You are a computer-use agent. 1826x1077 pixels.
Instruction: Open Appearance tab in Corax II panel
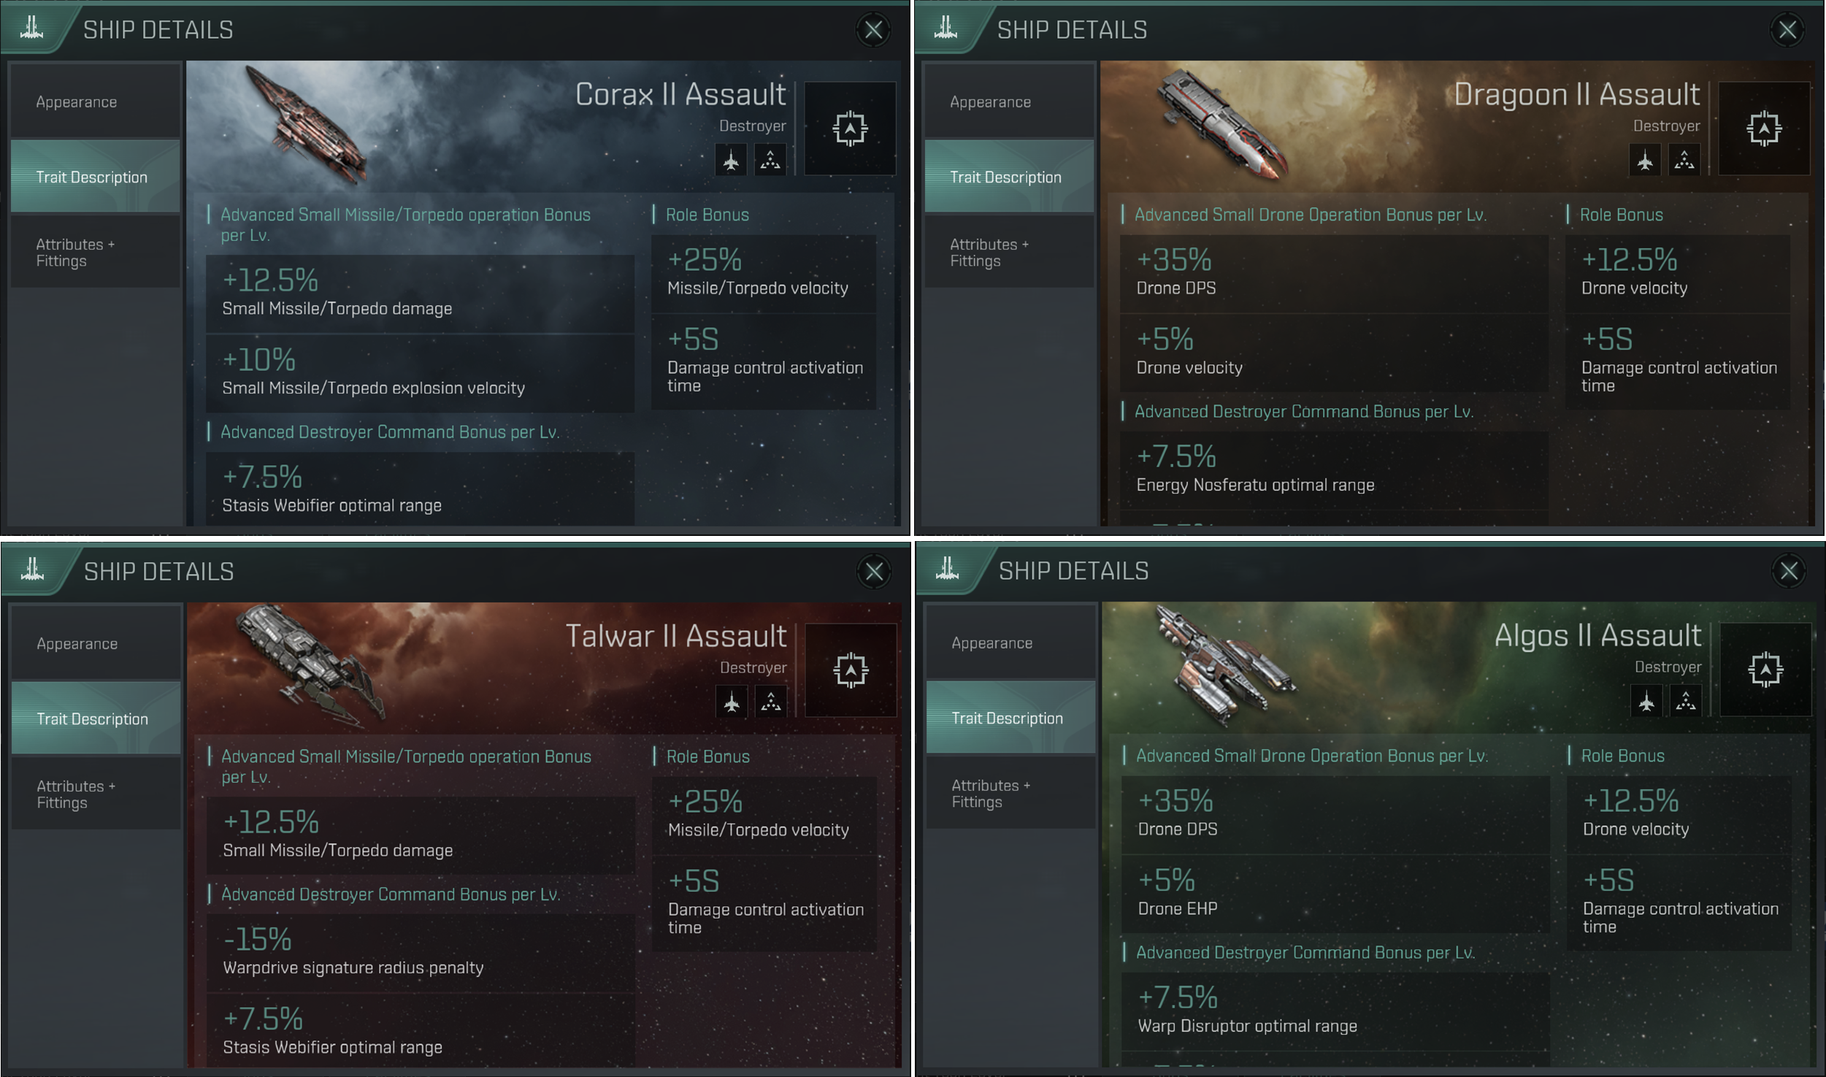click(x=96, y=101)
